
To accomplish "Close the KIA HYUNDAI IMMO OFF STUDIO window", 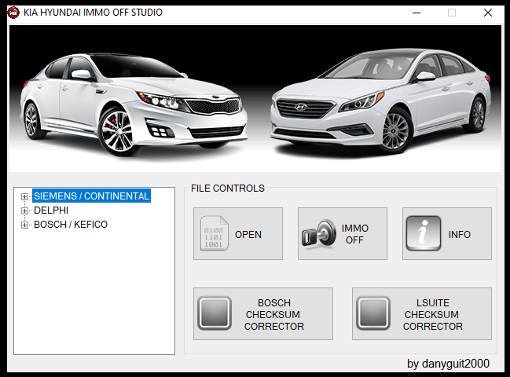I will (488, 13).
